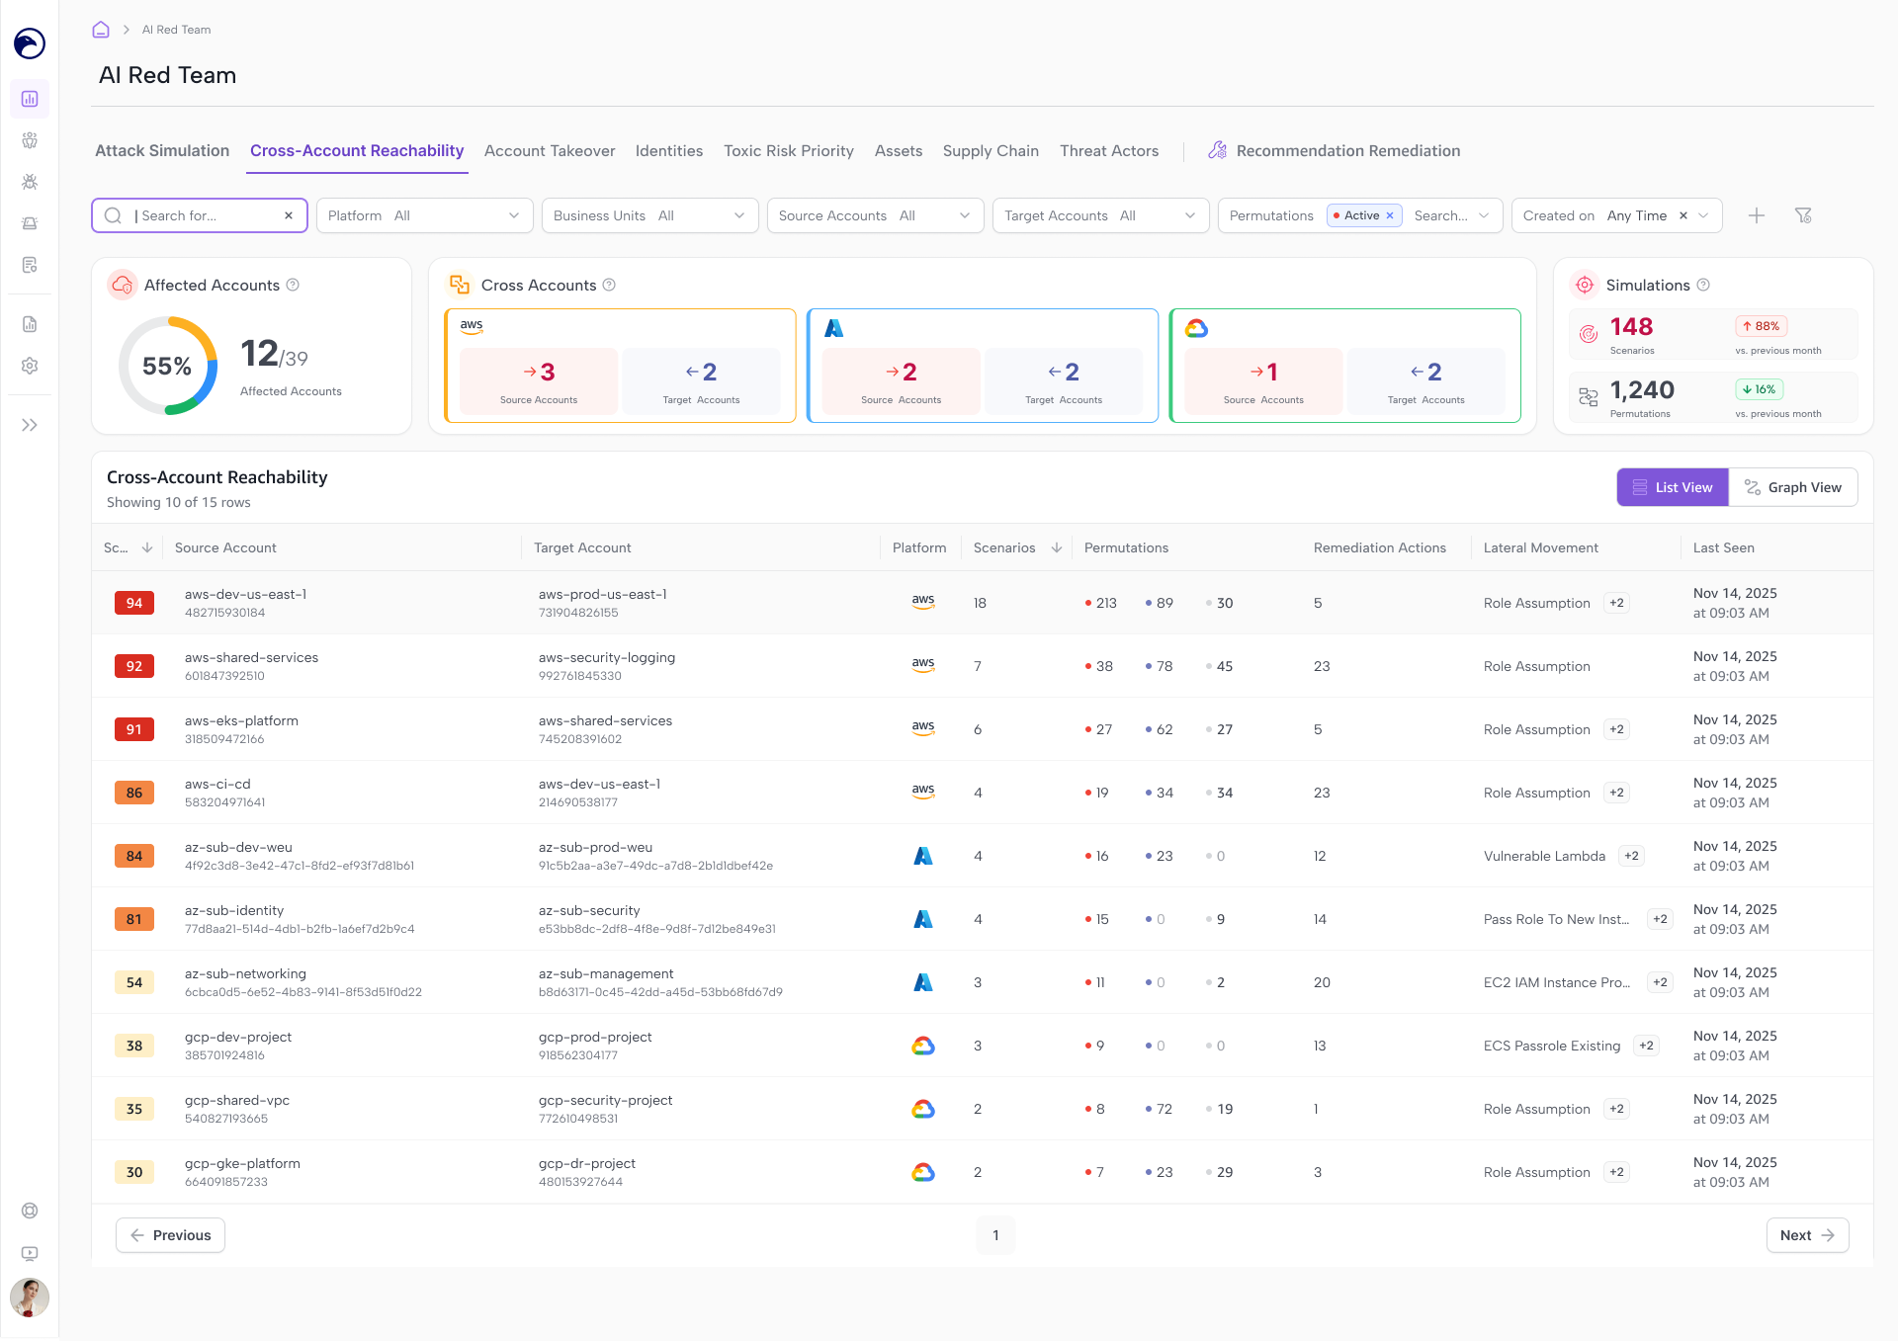This screenshot has height=1341, width=1898.
Task: Switch to Attack Simulation tab
Action: (162, 150)
